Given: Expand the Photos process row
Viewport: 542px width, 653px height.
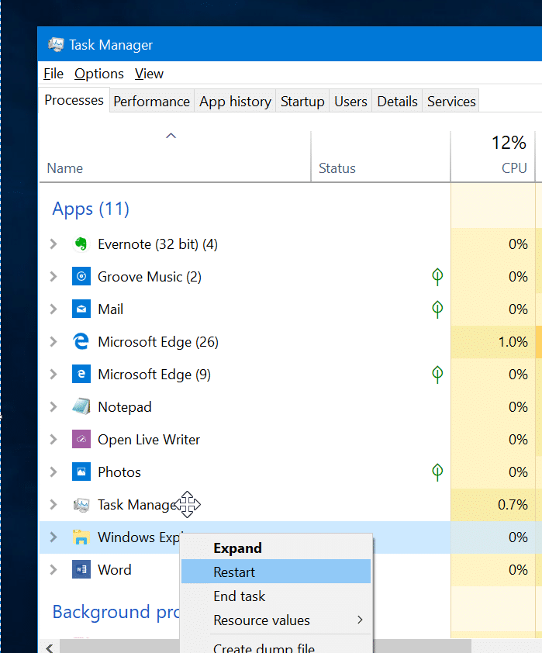Looking at the screenshot, I should pyautogui.click(x=54, y=472).
